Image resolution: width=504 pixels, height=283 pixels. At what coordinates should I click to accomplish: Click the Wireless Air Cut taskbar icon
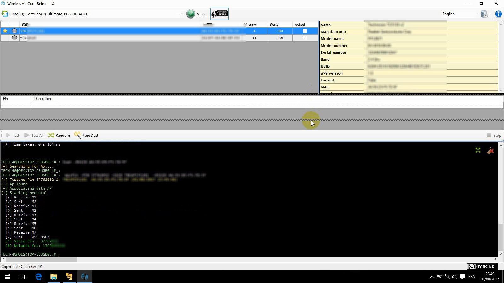coord(85,277)
